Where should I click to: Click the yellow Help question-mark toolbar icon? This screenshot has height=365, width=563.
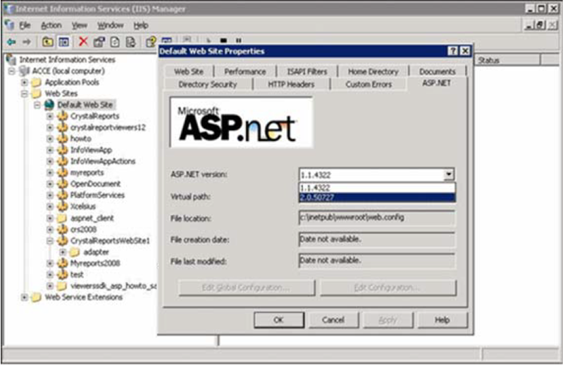[x=150, y=42]
